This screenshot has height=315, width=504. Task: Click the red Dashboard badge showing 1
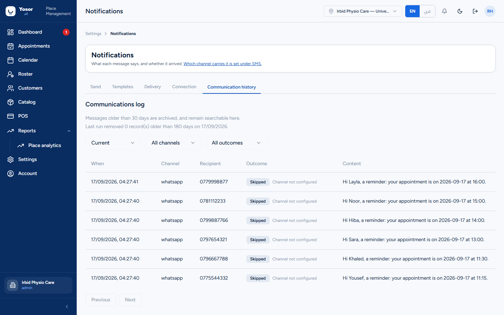tap(66, 32)
